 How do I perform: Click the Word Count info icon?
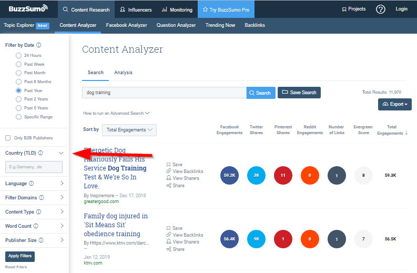36,226
